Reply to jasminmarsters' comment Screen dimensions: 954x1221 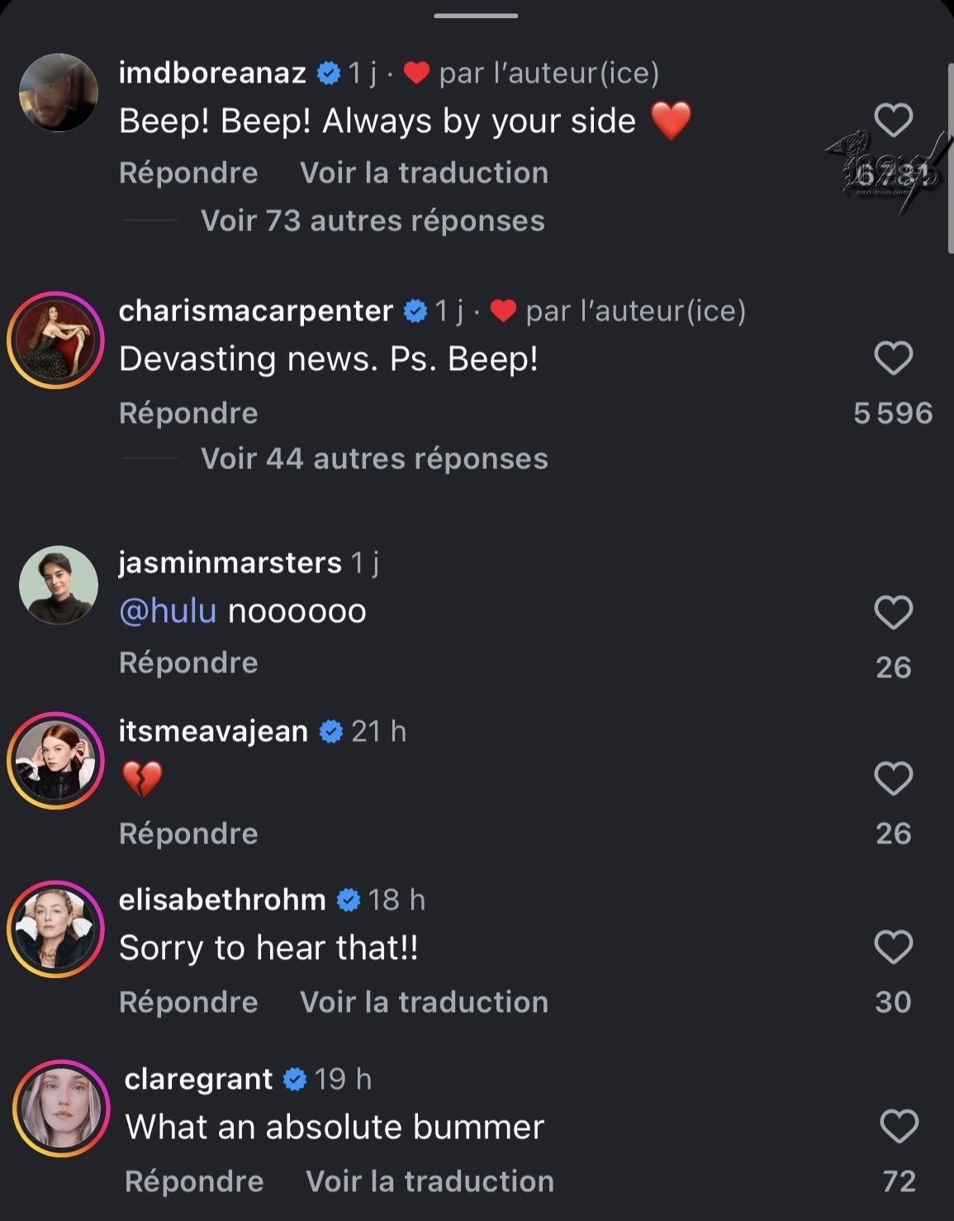[188, 663]
